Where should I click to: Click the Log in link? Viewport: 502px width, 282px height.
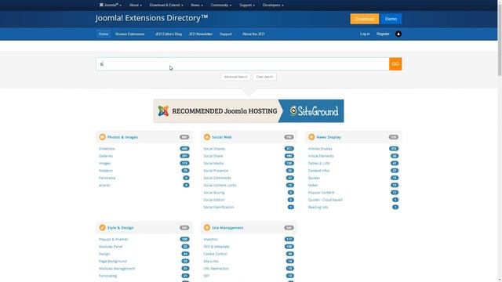click(x=365, y=34)
